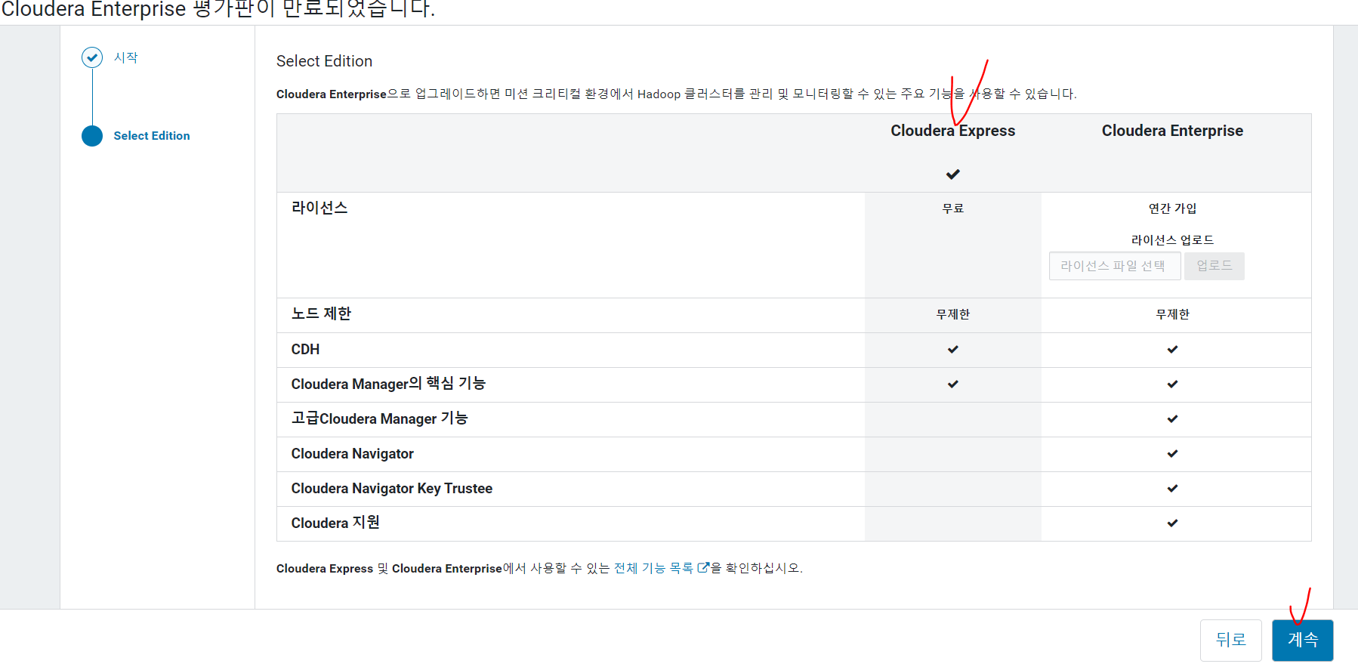
Task: Click the 업로드 upload button
Action: [1214, 266]
